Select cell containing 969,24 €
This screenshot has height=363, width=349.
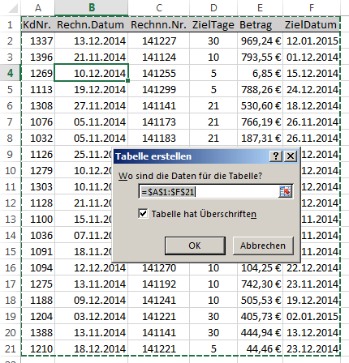click(x=260, y=41)
